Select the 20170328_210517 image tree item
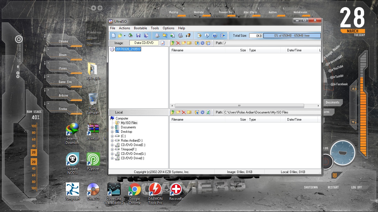The image size is (378, 212). pos(128,49)
